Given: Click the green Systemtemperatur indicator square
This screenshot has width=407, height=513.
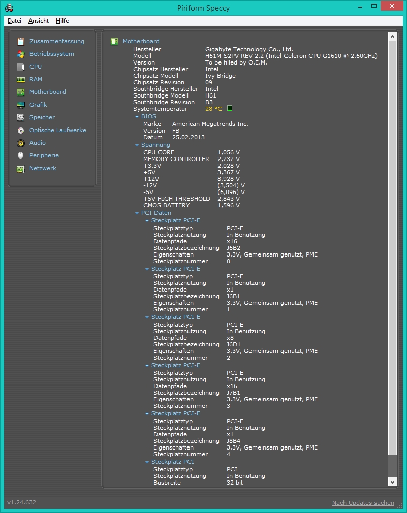Looking at the screenshot, I should tap(230, 108).
